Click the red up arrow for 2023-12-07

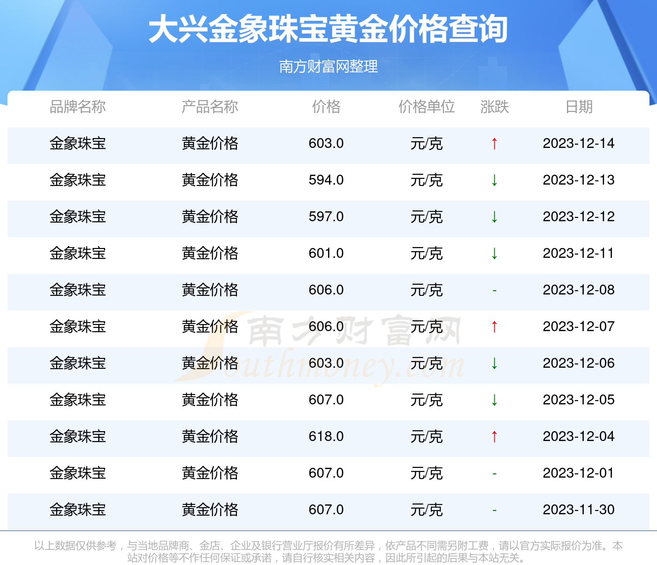pyautogui.click(x=494, y=326)
